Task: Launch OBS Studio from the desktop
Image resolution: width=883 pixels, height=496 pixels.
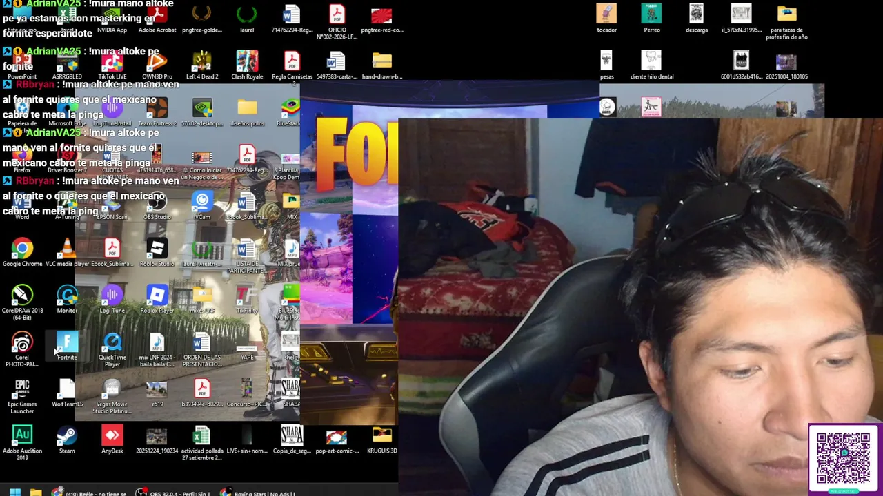Action: point(157,206)
